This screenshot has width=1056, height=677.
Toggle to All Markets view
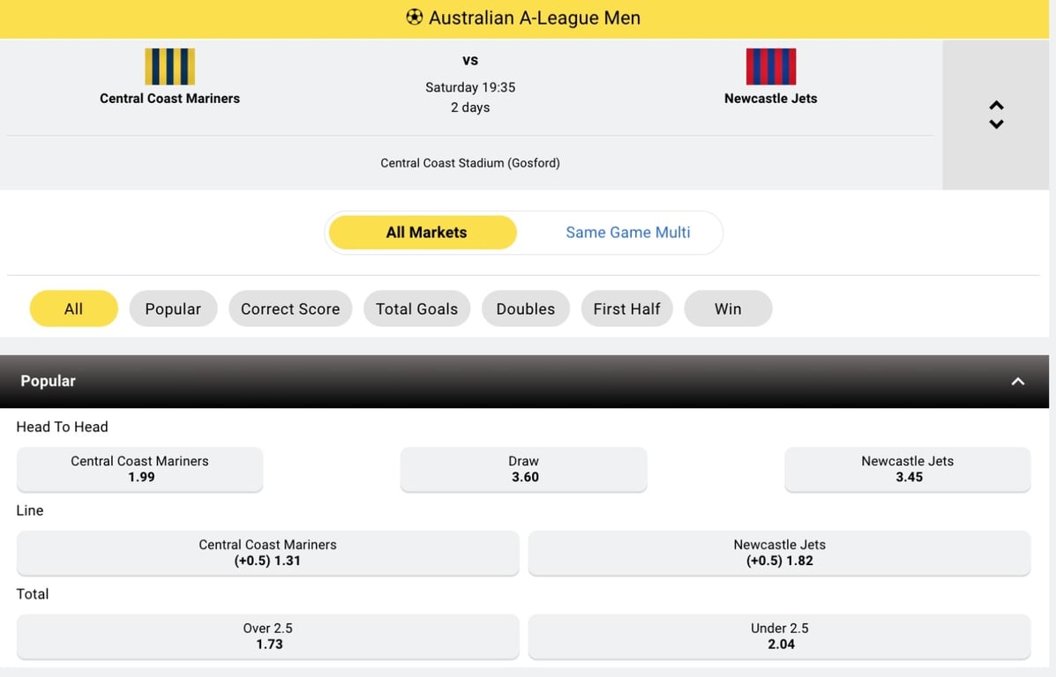click(x=426, y=233)
